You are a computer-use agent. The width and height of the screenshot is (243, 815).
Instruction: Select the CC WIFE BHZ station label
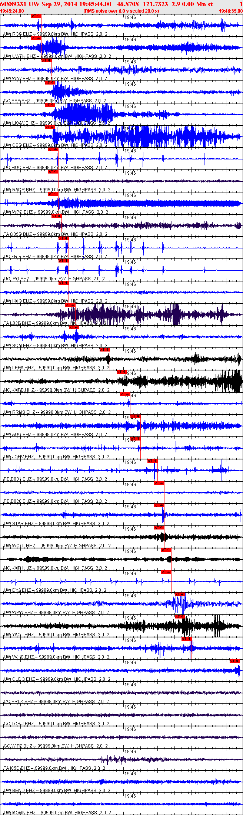(19, 746)
